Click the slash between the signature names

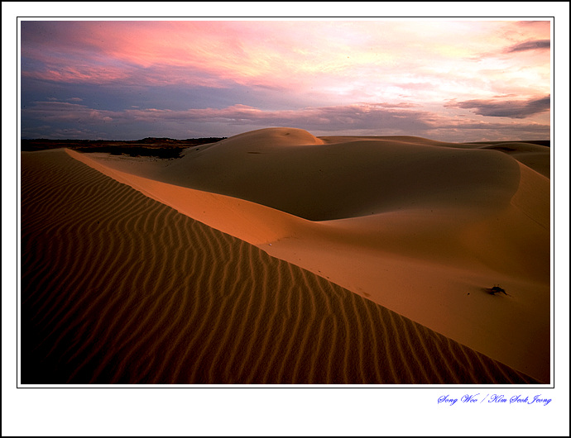tap(483, 399)
